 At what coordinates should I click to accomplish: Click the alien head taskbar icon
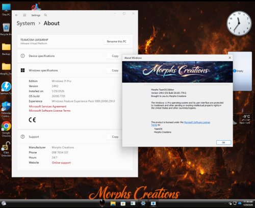click(102, 203)
